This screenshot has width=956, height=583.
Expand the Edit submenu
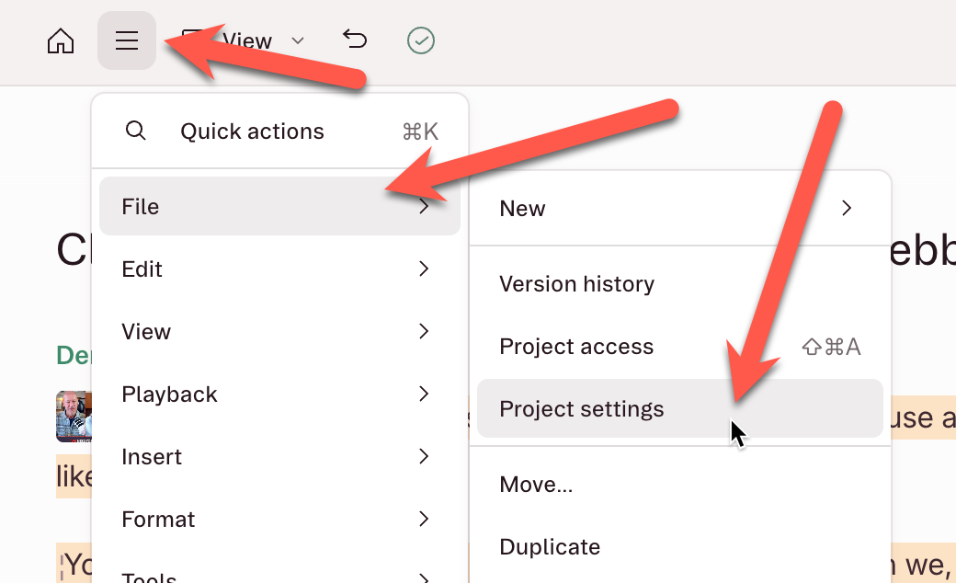coord(279,269)
